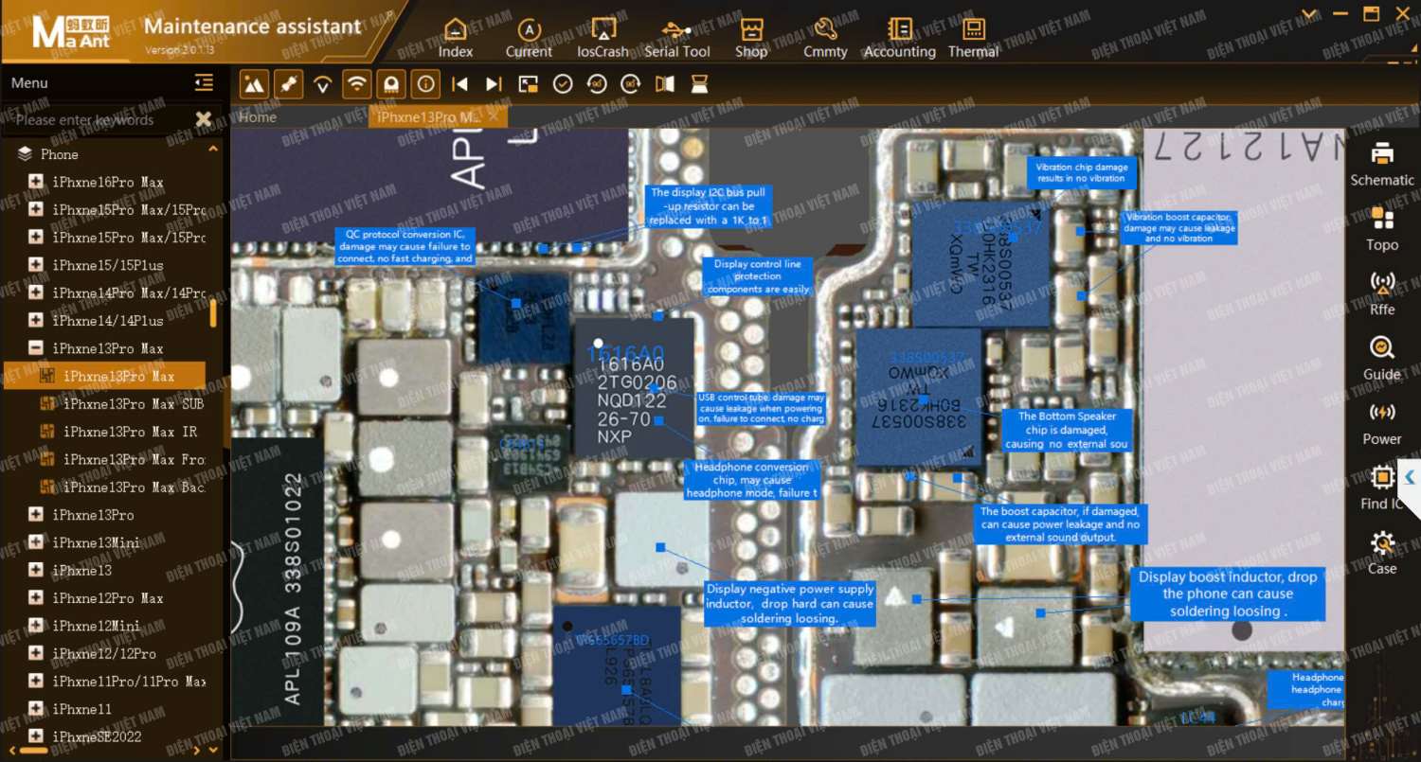Expand the iPhxne14Pro Max/14Pro node
The image size is (1421, 762).
(36, 292)
